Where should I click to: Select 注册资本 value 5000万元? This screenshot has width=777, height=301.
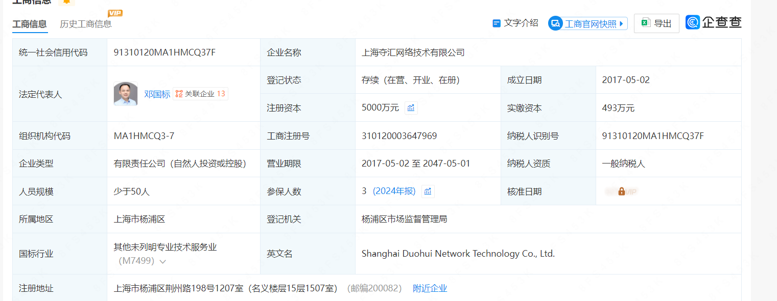[x=381, y=108]
